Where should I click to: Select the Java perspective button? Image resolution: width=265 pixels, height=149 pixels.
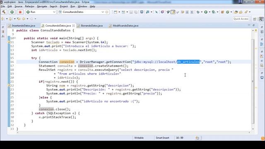(261, 19)
